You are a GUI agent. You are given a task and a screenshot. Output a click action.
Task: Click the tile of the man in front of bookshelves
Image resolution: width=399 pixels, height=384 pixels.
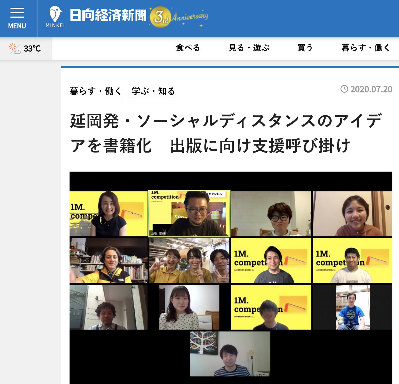[x=108, y=261]
